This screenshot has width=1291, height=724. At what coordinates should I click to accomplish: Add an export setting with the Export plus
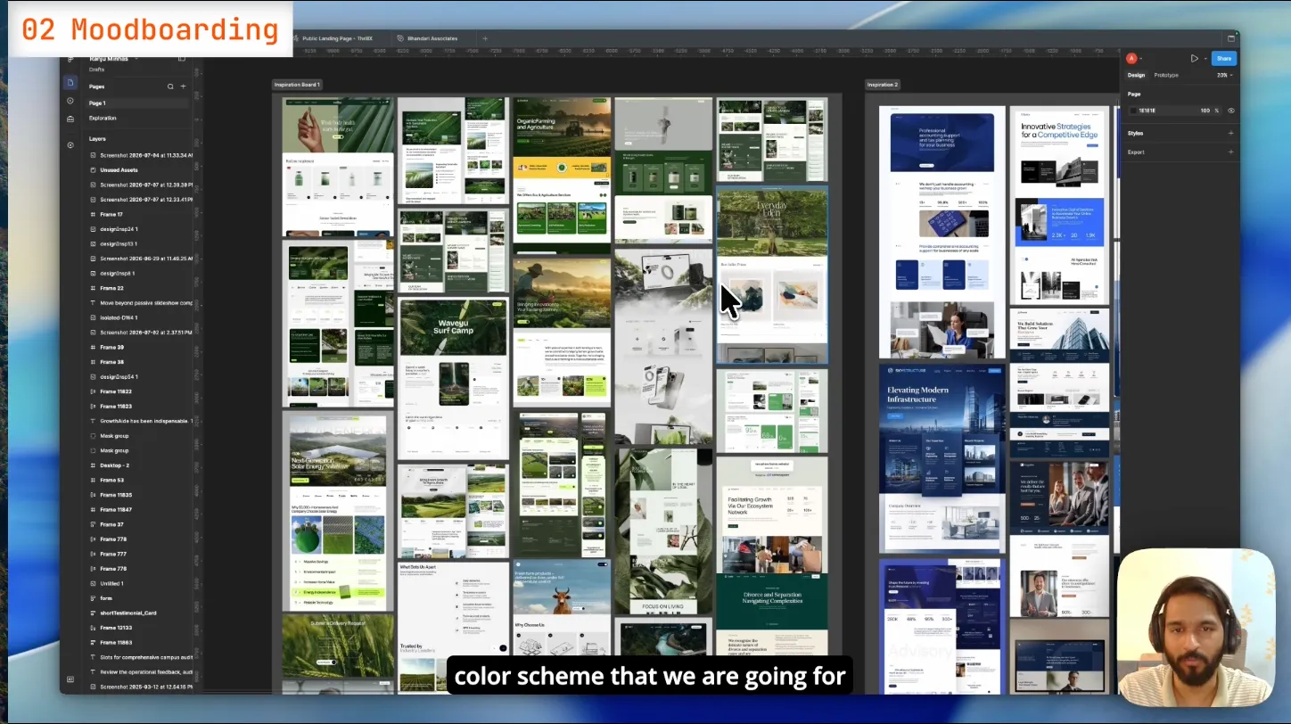[1231, 152]
